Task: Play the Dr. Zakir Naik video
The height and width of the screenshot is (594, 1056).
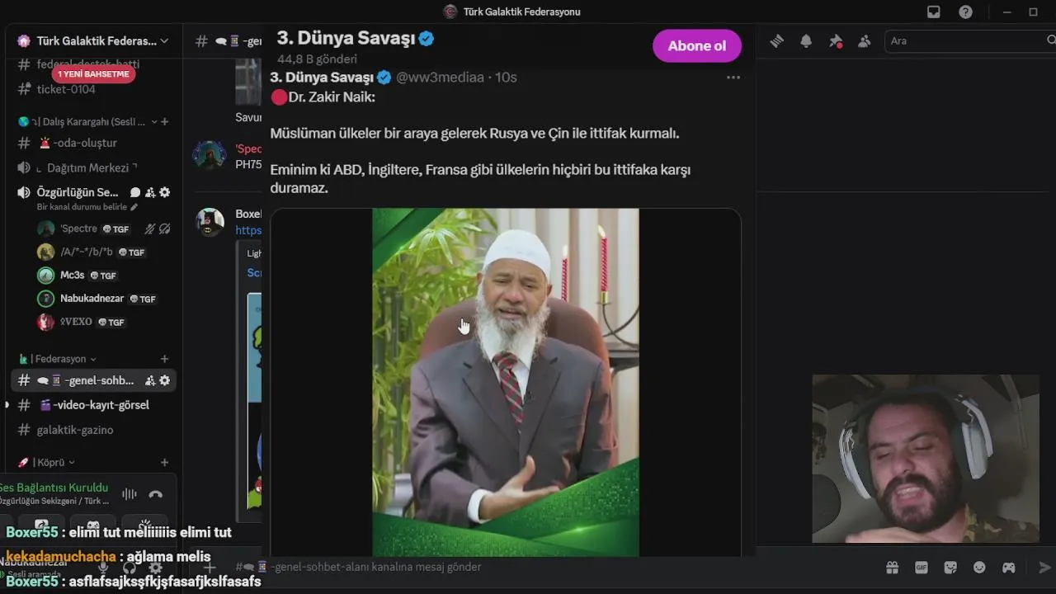Action: 506,382
